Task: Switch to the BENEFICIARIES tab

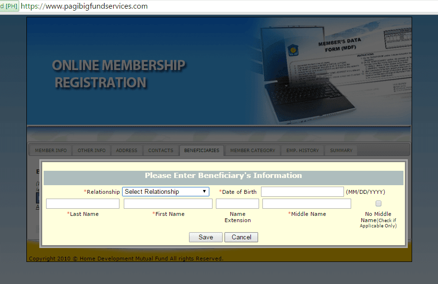Action: point(201,150)
